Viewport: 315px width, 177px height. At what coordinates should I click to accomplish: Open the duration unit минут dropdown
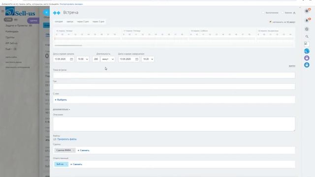click(108, 59)
